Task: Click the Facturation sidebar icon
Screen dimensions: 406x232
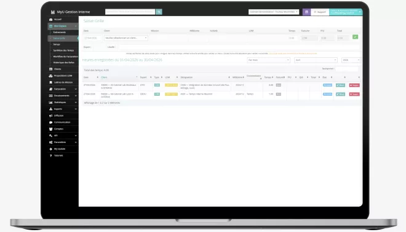Action: click(x=50, y=89)
